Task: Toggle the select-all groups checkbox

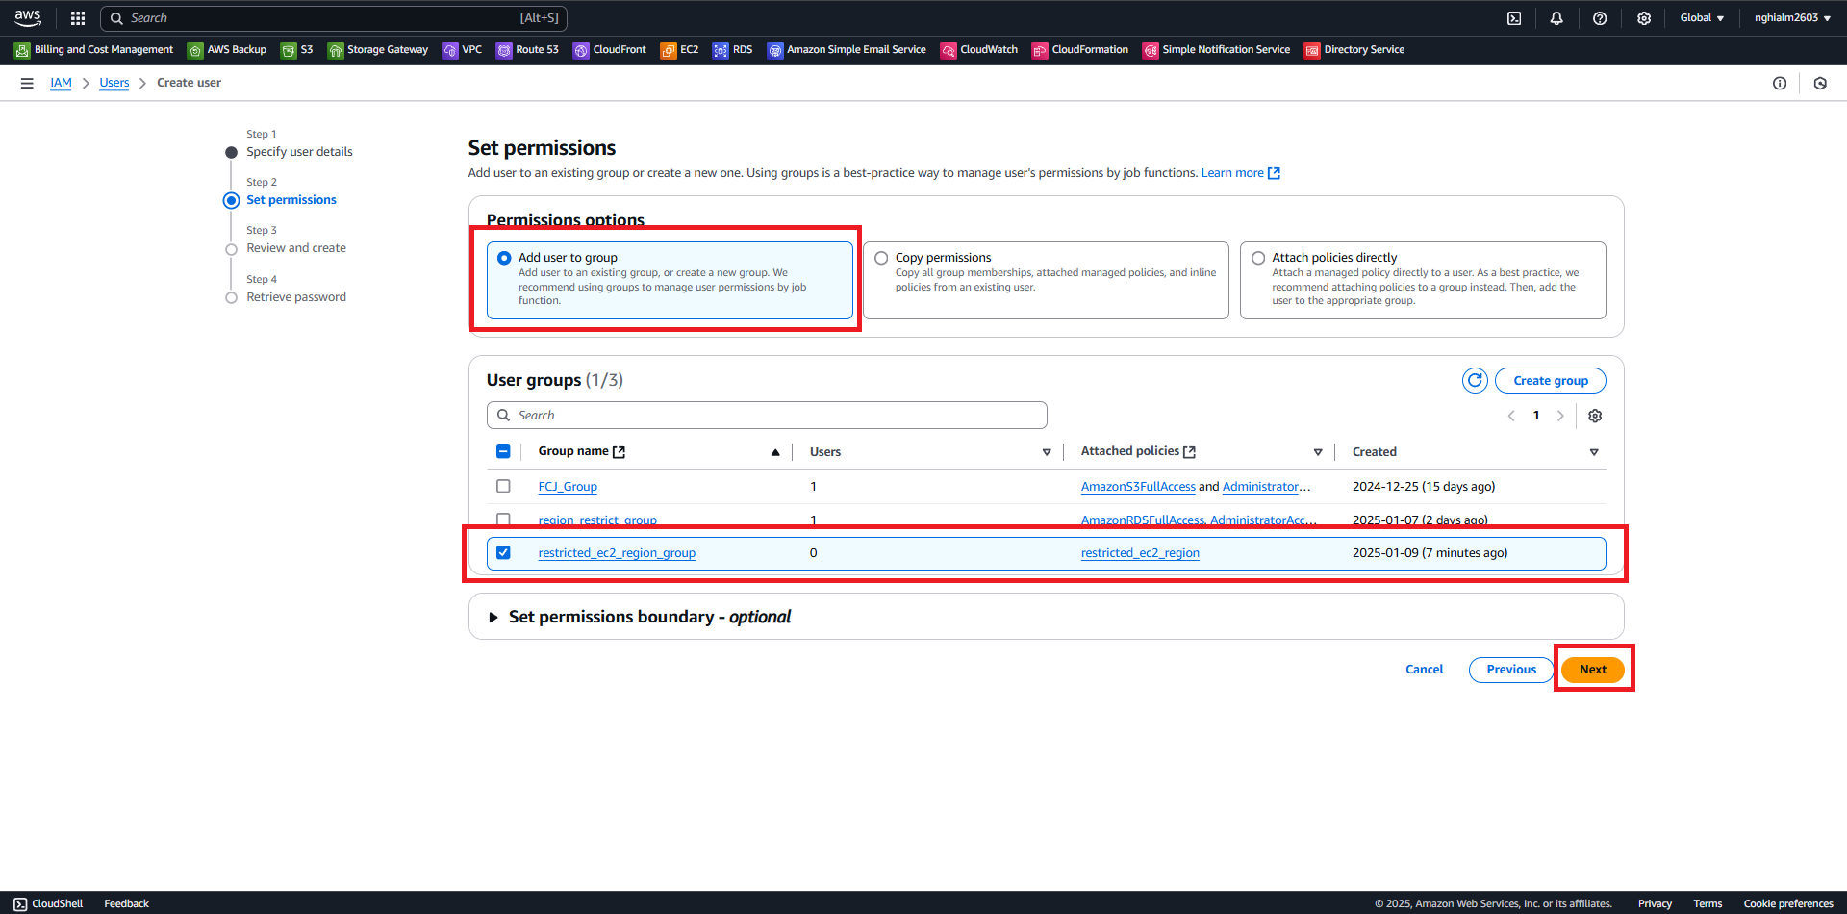Action: (x=503, y=451)
